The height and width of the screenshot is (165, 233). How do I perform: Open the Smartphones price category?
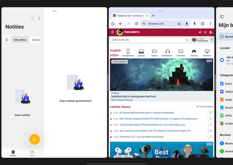click(x=128, y=53)
